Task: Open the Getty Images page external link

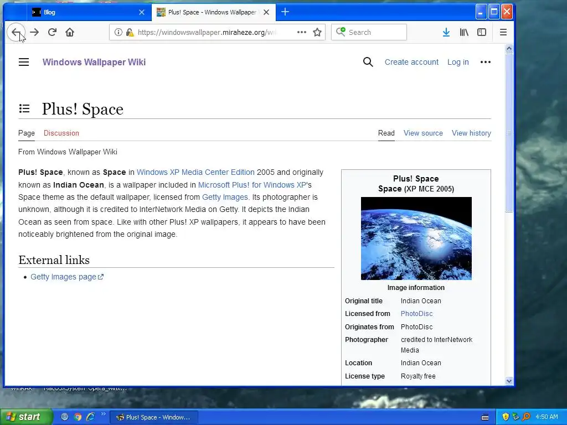Action: click(x=67, y=277)
